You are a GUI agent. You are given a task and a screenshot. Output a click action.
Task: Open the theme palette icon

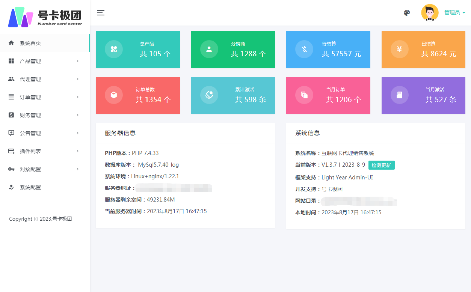(407, 13)
